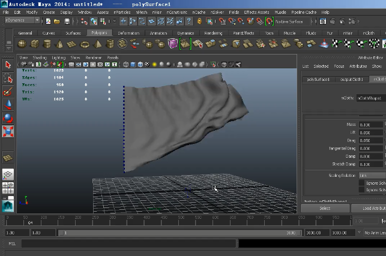386x256 pixels.
Task: Pick the Lasso select tool
Action: 8,79
